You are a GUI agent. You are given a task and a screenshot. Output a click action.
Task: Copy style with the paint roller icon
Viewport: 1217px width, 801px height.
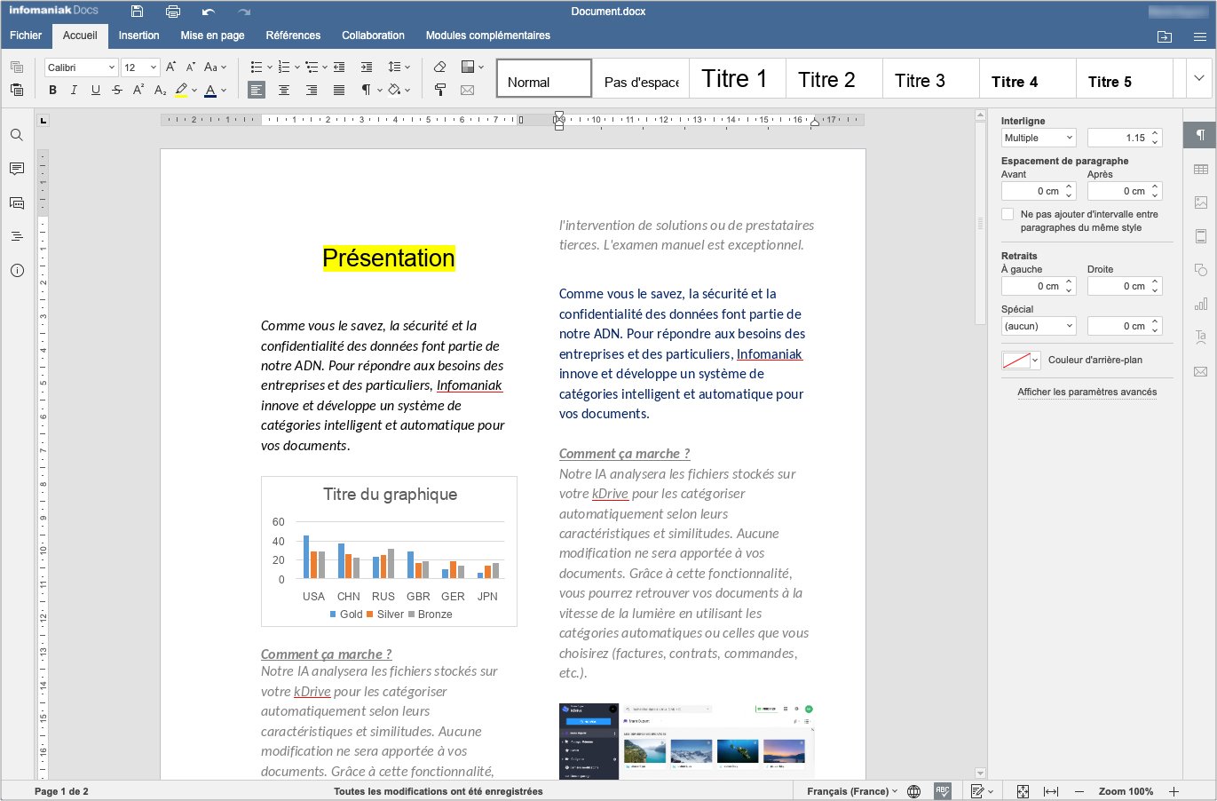tap(440, 90)
